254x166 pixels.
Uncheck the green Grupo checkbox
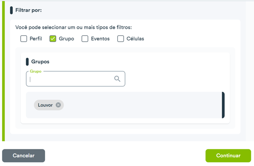(x=53, y=39)
